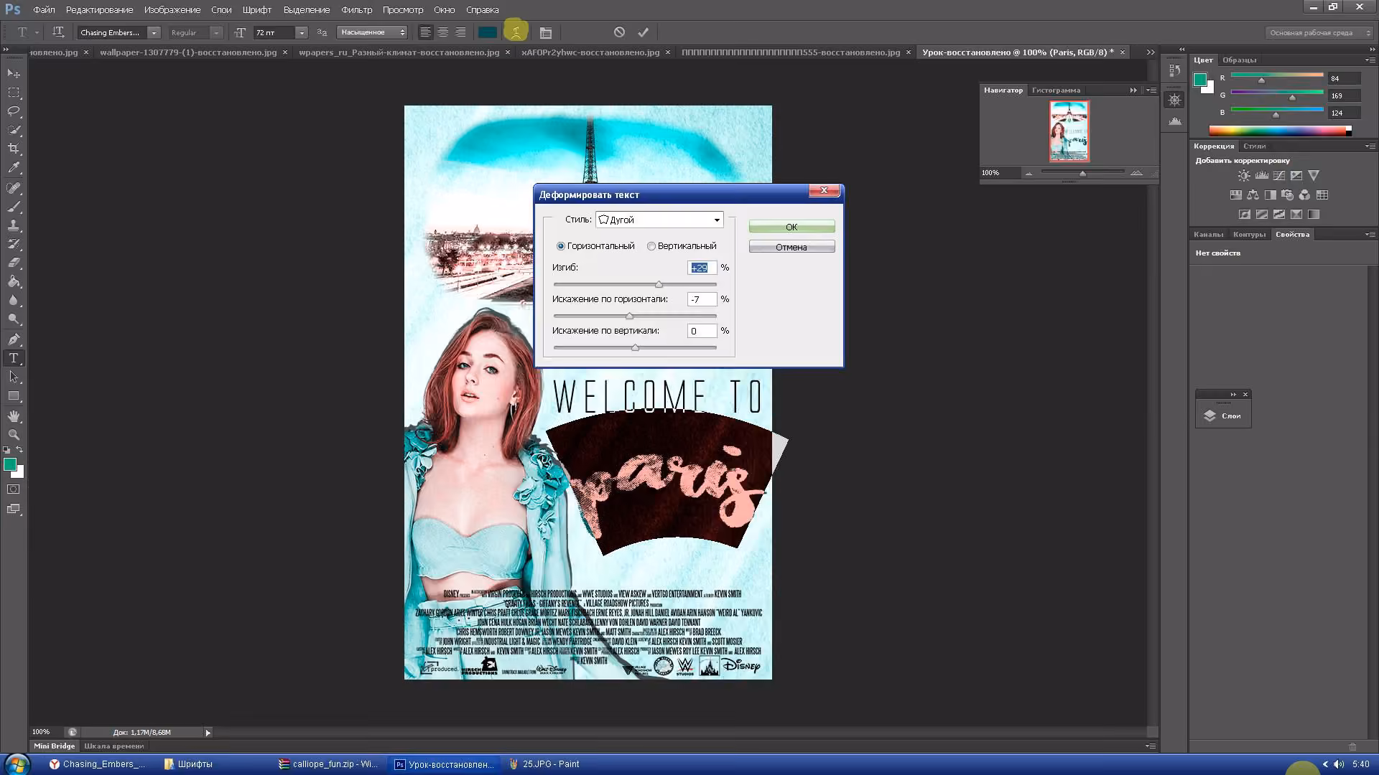Screen dimensions: 1379x775
Task: Switch to the Гистограмма tab
Action: pyautogui.click(x=1056, y=90)
